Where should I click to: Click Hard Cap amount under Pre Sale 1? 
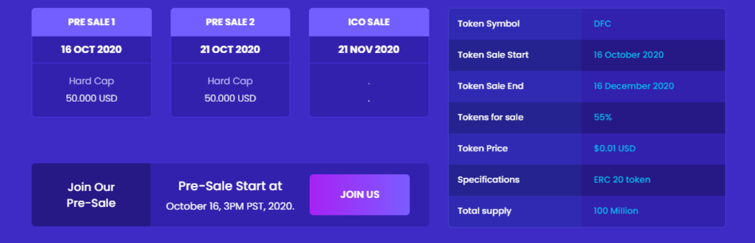[91, 98]
